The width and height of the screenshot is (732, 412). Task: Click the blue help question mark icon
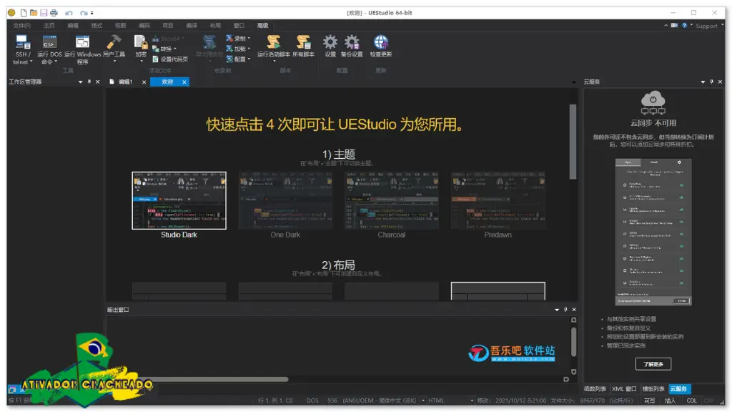[684, 25]
